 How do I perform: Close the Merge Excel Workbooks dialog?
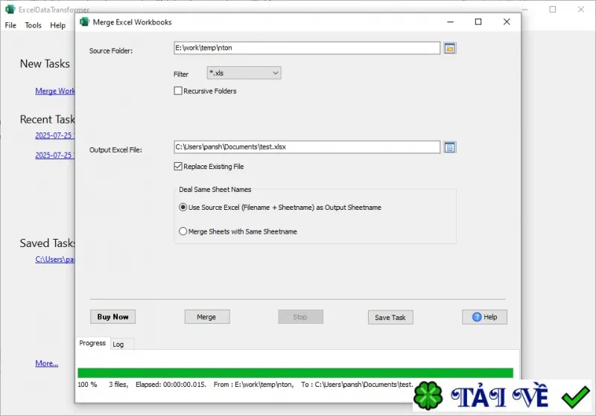click(x=507, y=22)
